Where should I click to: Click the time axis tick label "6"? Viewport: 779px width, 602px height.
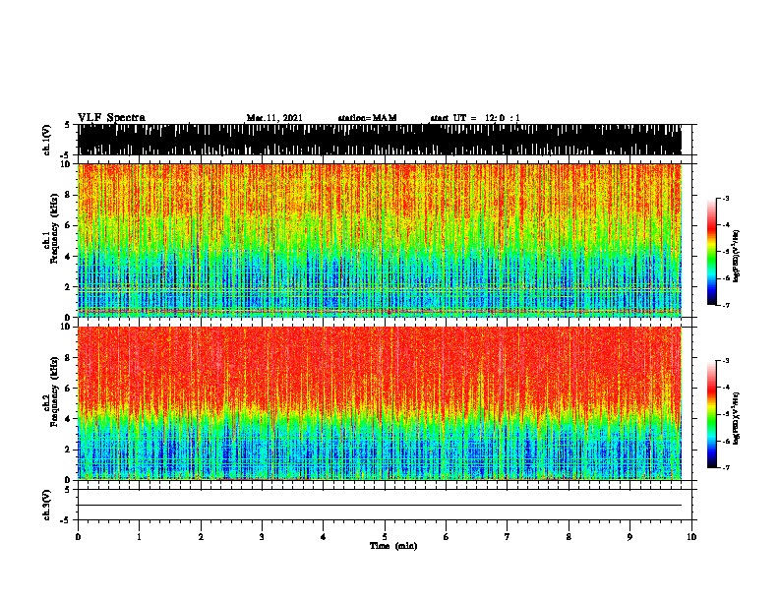click(x=447, y=537)
